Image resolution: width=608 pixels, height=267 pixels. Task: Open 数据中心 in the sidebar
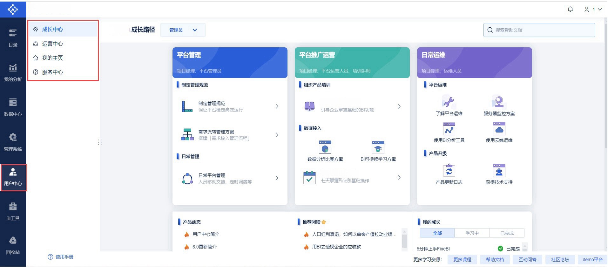point(13,107)
